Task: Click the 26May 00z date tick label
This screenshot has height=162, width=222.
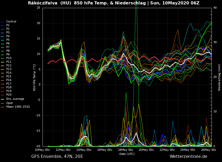Action: (x=208, y=150)
